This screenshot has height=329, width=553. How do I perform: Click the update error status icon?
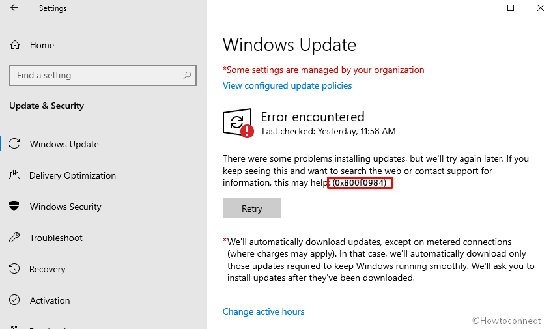[238, 123]
